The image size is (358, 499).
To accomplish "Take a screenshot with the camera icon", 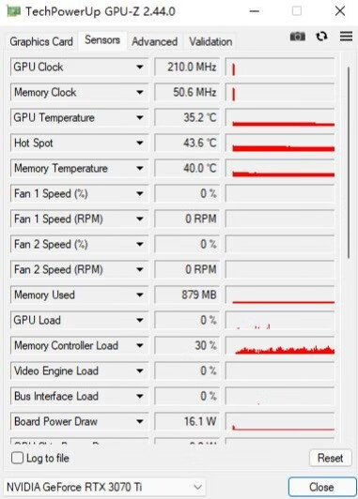I will (298, 37).
